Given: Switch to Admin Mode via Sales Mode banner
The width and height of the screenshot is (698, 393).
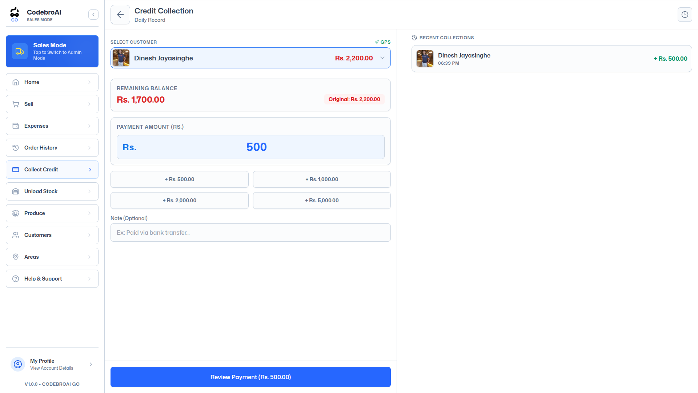Looking at the screenshot, I should 52,51.
